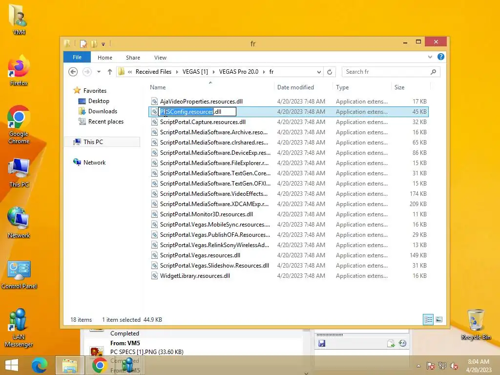The height and width of the screenshot is (375, 500).
Task: Open the View ribbon tab
Action: point(160,58)
